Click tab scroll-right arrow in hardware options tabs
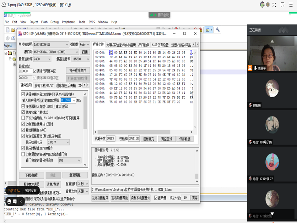The width and height of the screenshot is (297, 223). (x=88, y=85)
